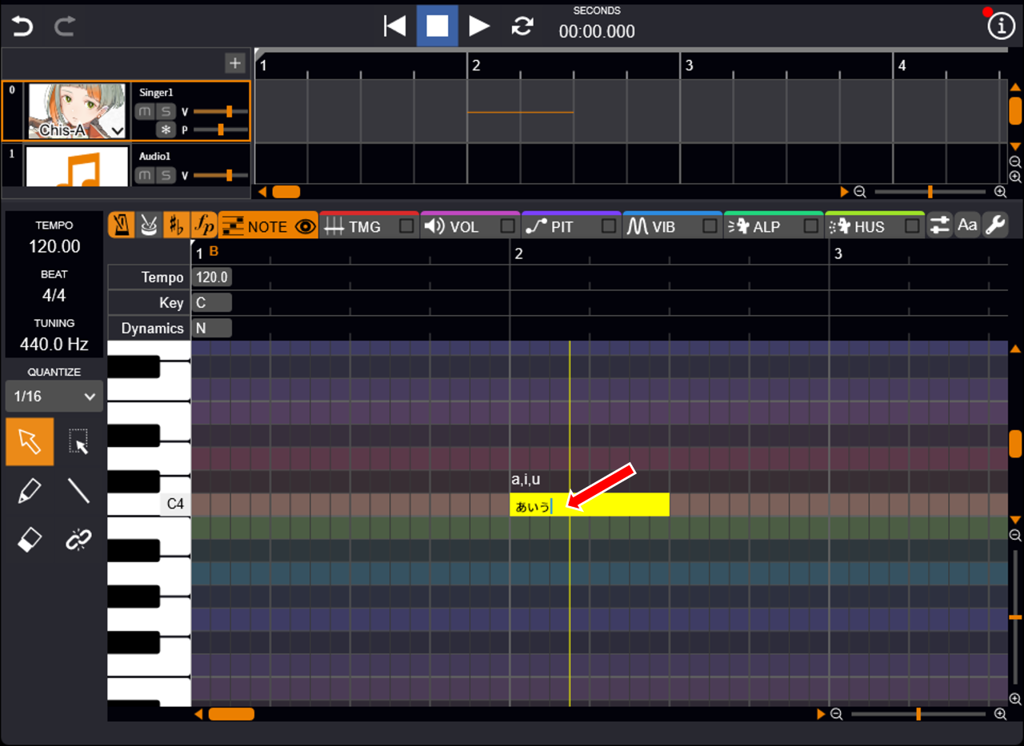
Task: Open the Quantize 1/16 dropdown
Action: click(x=54, y=396)
